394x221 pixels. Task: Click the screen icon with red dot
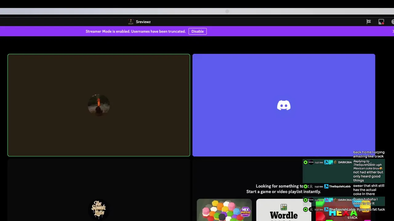(x=381, y=22)
